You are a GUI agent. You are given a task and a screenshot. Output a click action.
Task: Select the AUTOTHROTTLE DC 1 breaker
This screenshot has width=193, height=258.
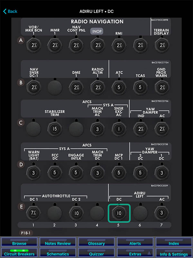(x=33, y=213)
